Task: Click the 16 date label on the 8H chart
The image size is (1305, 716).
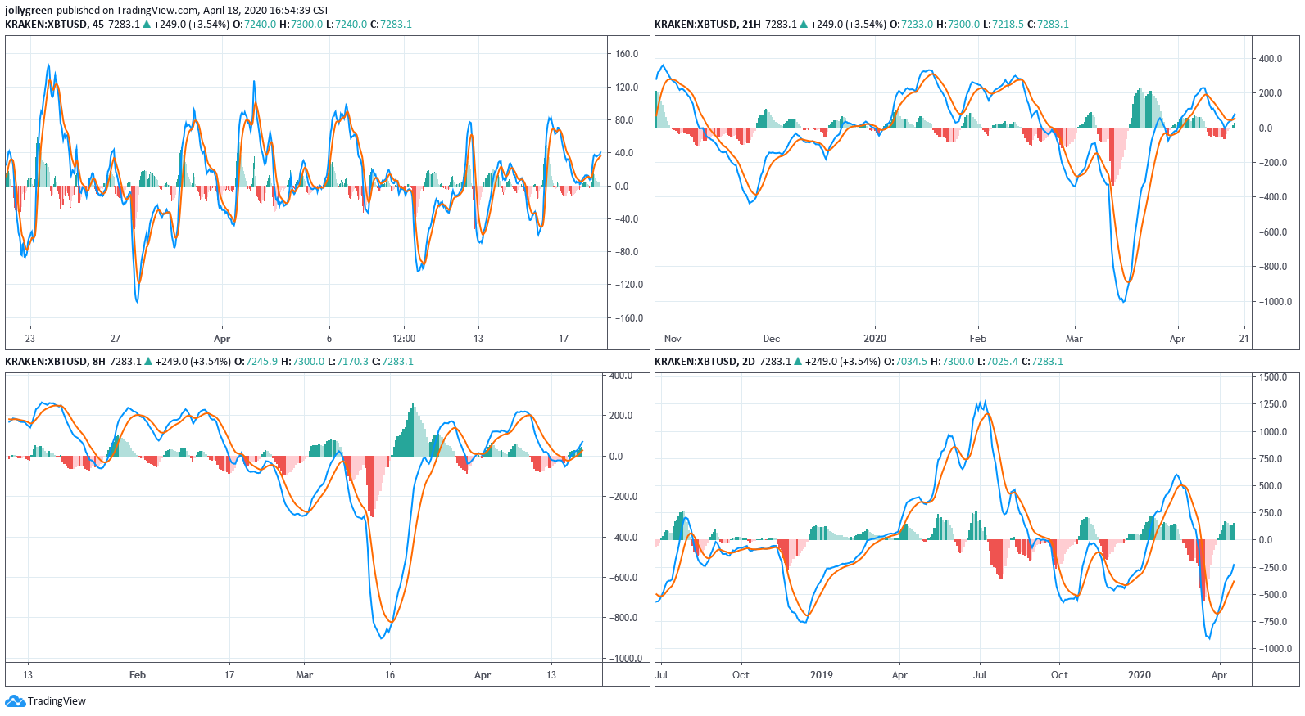Action: point(390,675)
